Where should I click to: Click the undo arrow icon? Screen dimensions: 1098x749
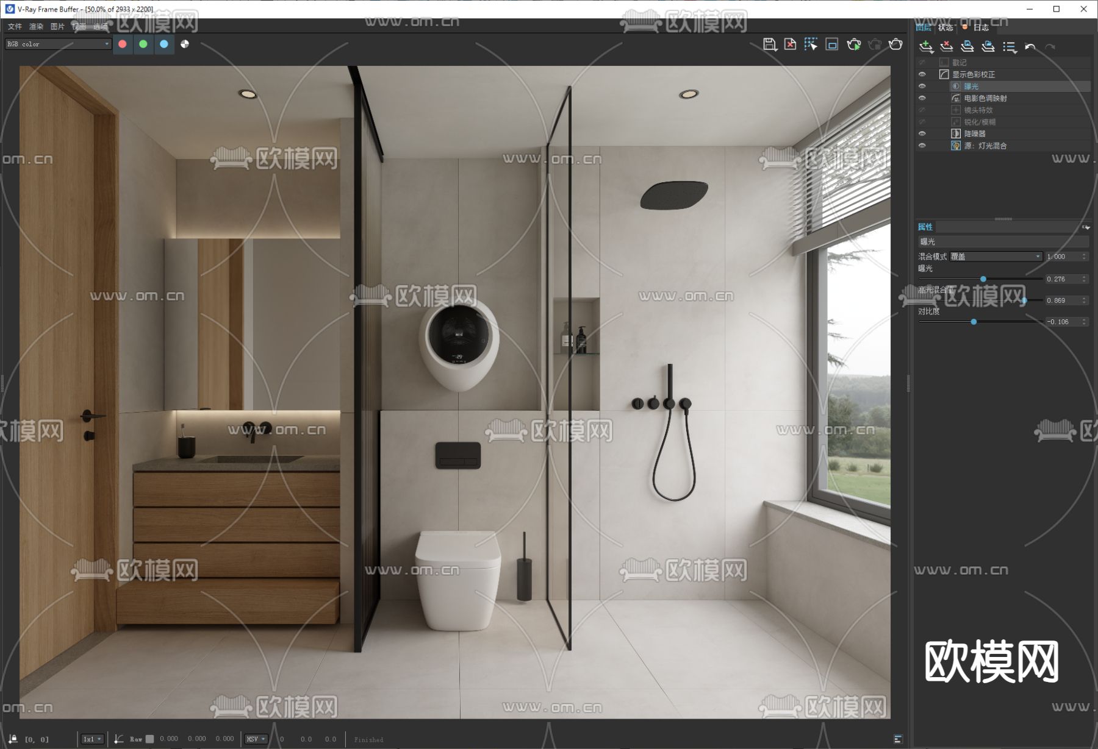click(1030, 47)
